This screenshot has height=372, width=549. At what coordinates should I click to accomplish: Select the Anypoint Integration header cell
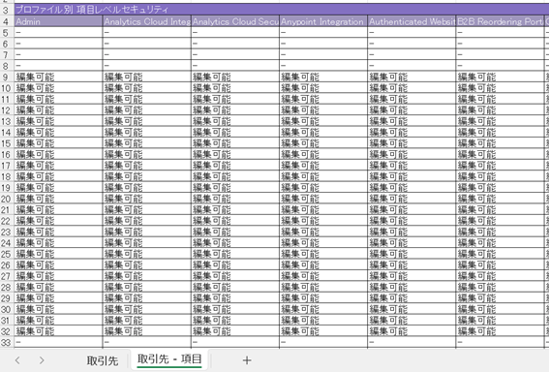click(x=323, y=21)
